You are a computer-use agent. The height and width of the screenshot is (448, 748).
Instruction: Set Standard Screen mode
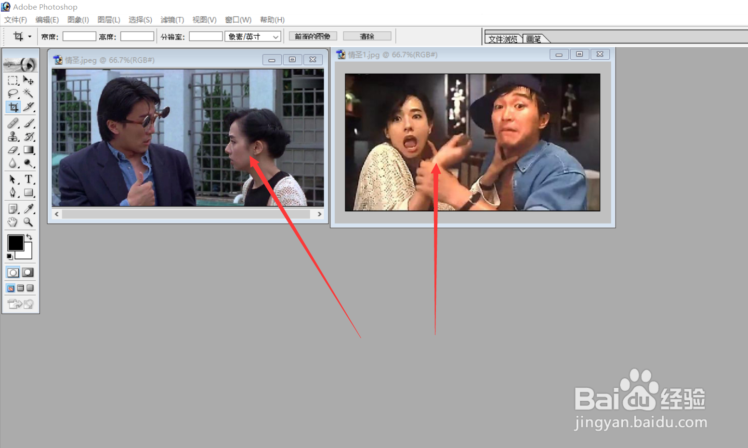[11, 288]
